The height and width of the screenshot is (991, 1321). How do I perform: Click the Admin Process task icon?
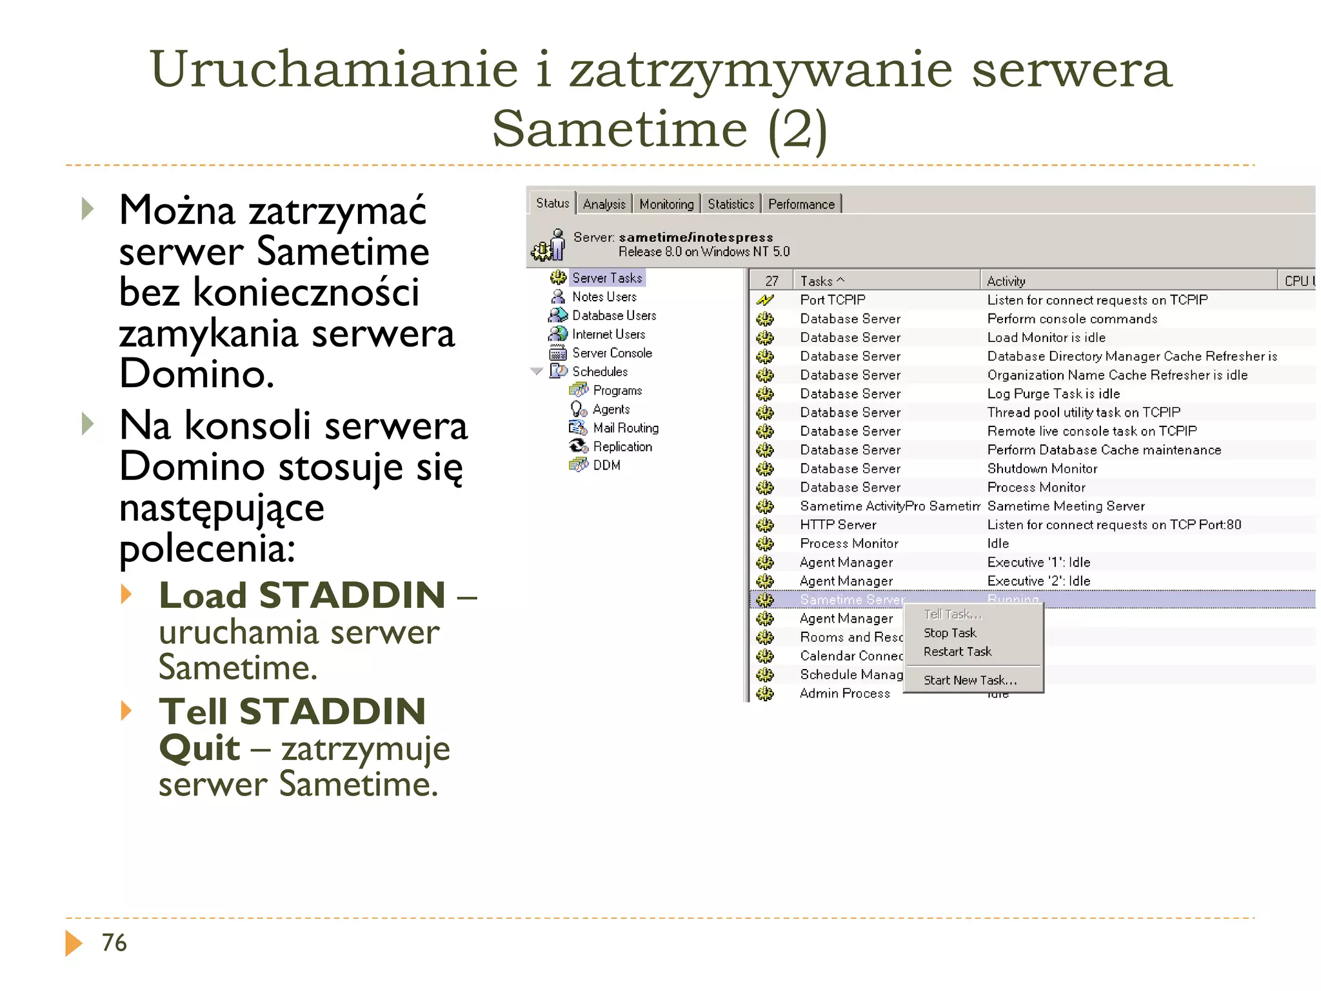pyautogui.click(x=765, y=694)
